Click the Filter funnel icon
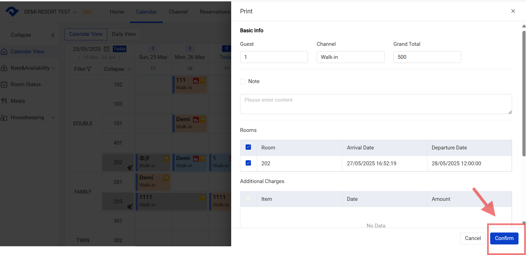526x255 pixels. 89,69
